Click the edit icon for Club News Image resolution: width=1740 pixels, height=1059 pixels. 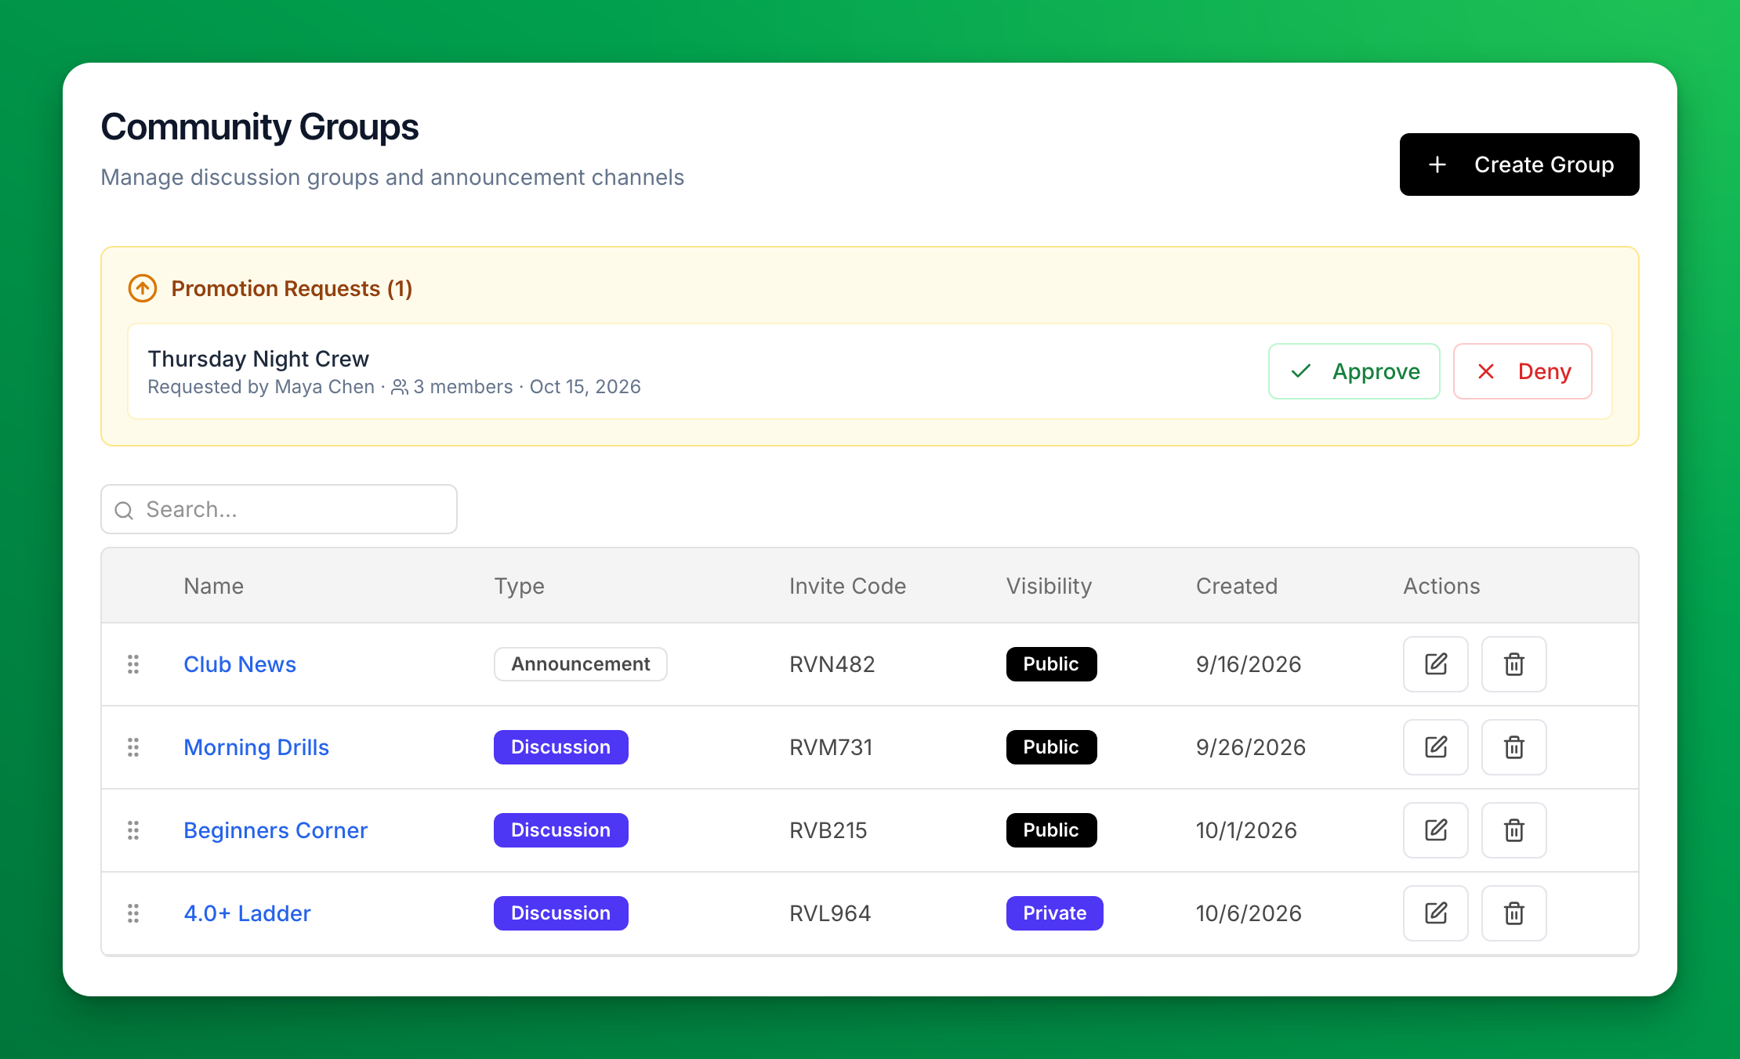pyautogui.click(x=1435, y=664)
